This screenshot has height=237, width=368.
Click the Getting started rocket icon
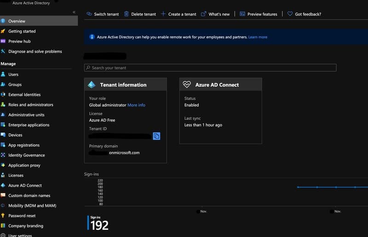click(x=3, y=31)
